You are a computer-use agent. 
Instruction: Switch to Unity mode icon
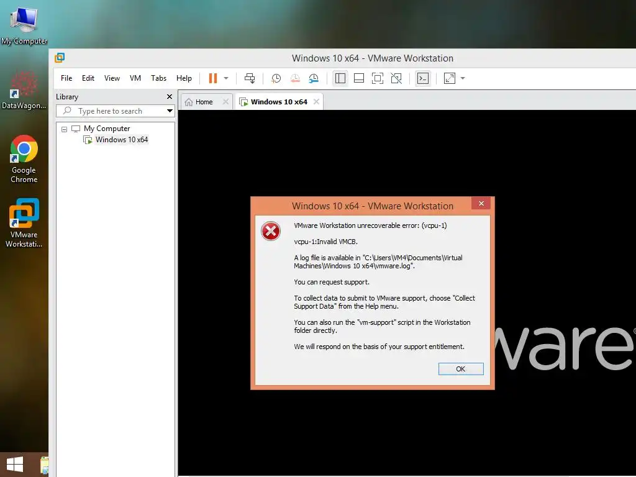(396, 78)
